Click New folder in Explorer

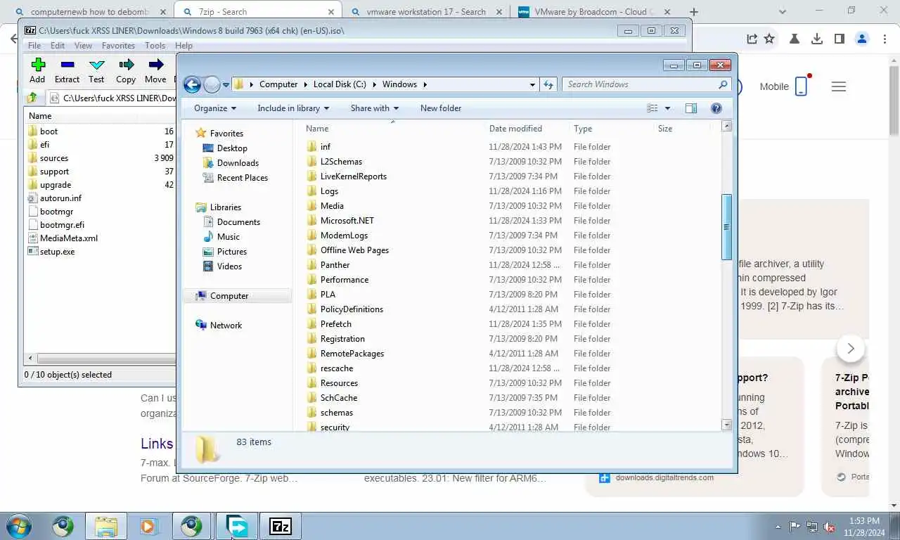click(441, 108)
